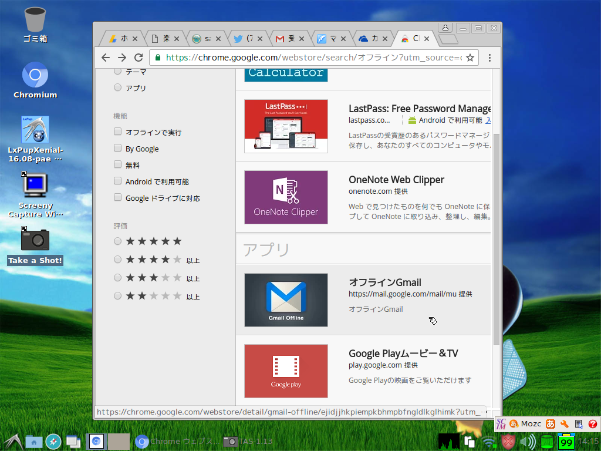Open the Gmail Offline app thumbnail

click(x=286, y=300)
